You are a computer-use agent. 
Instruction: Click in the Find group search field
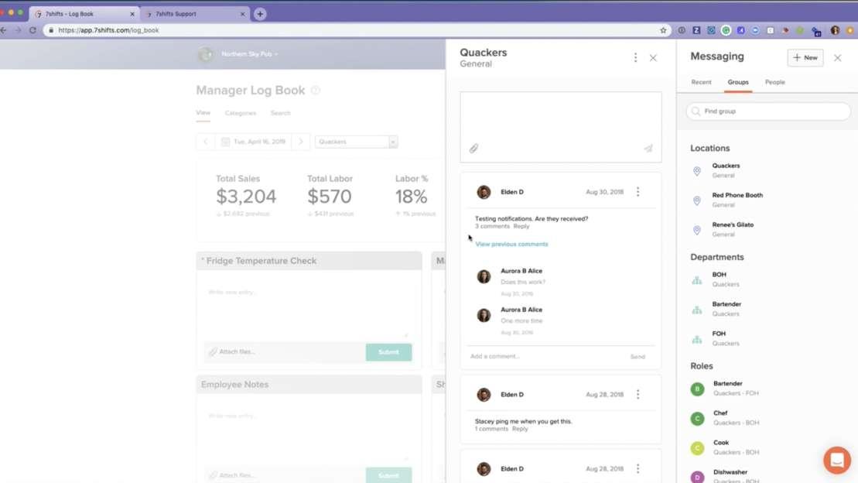769,111
